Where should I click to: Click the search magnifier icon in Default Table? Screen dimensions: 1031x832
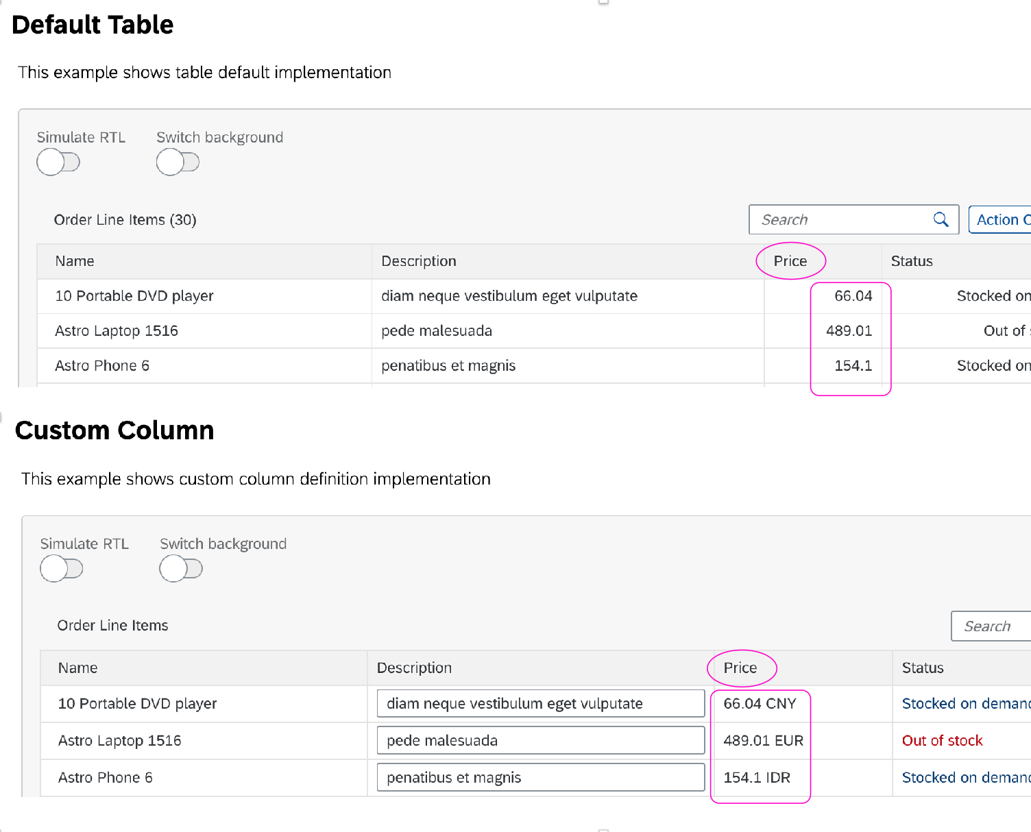(941, 219)
